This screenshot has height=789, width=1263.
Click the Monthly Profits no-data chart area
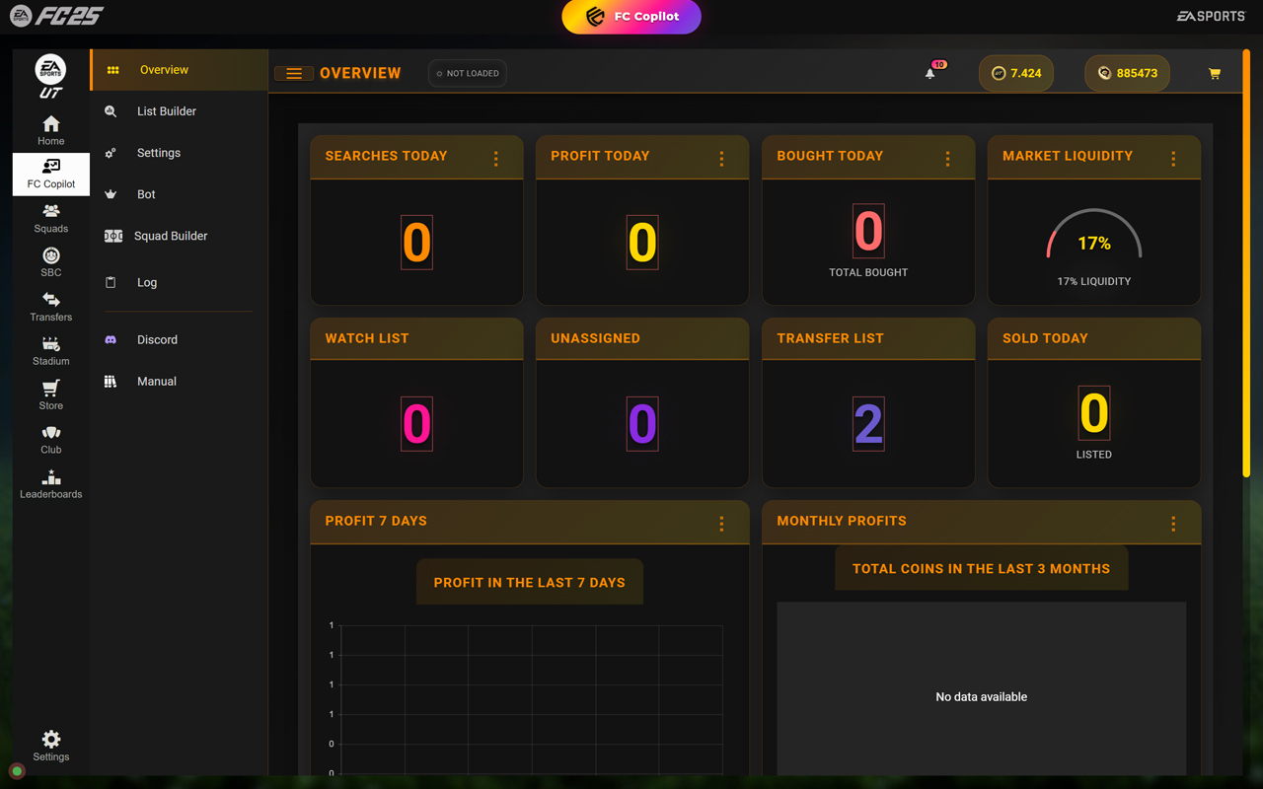point(982,689)
